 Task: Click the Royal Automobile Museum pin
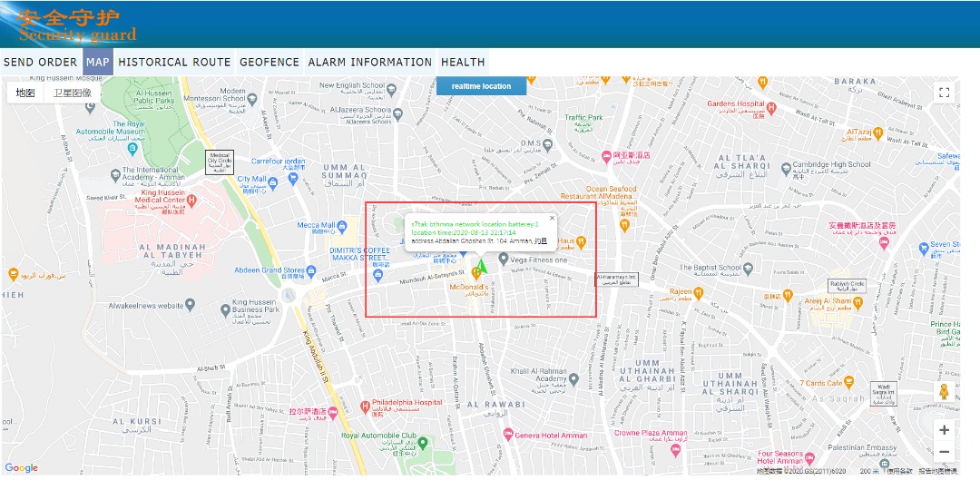click(x=132, y=150)
